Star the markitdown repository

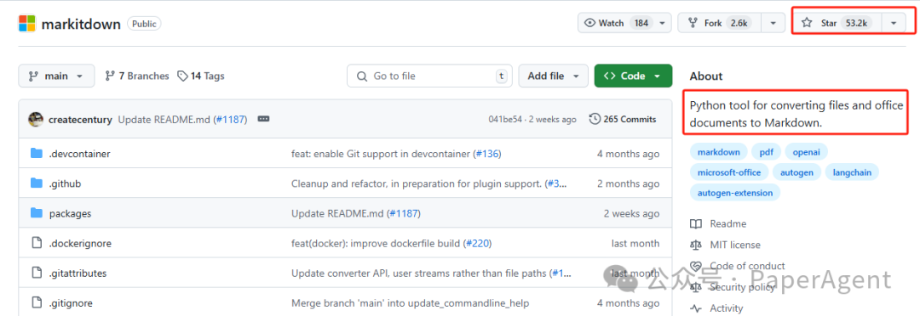[x=837, y=23]
